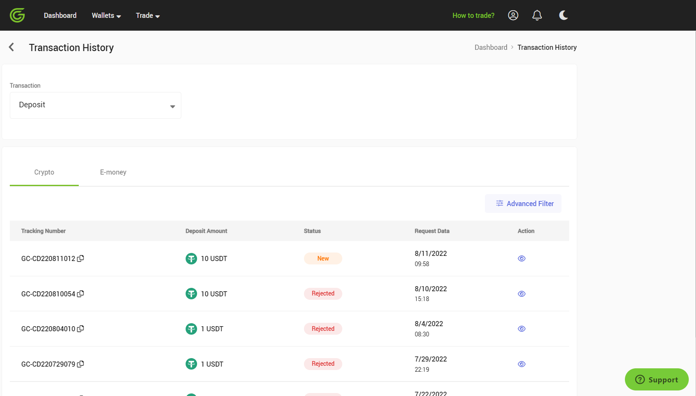Click USDT coin icon in GC-CD220810054 row
The width and height of the screenshot is (696, 396).
[x=191, y=294]
